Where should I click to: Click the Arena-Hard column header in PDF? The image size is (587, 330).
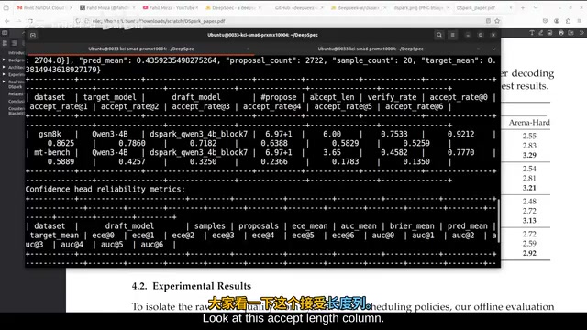[529, 122]
